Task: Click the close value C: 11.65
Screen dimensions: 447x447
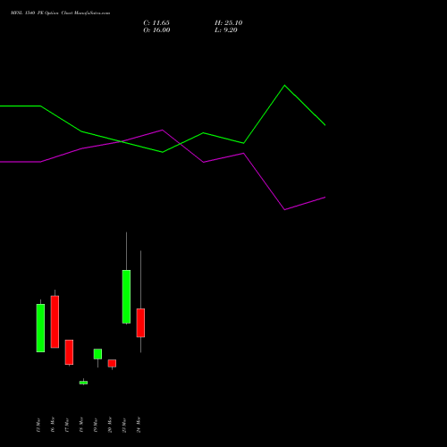Action: pos(156,23)
